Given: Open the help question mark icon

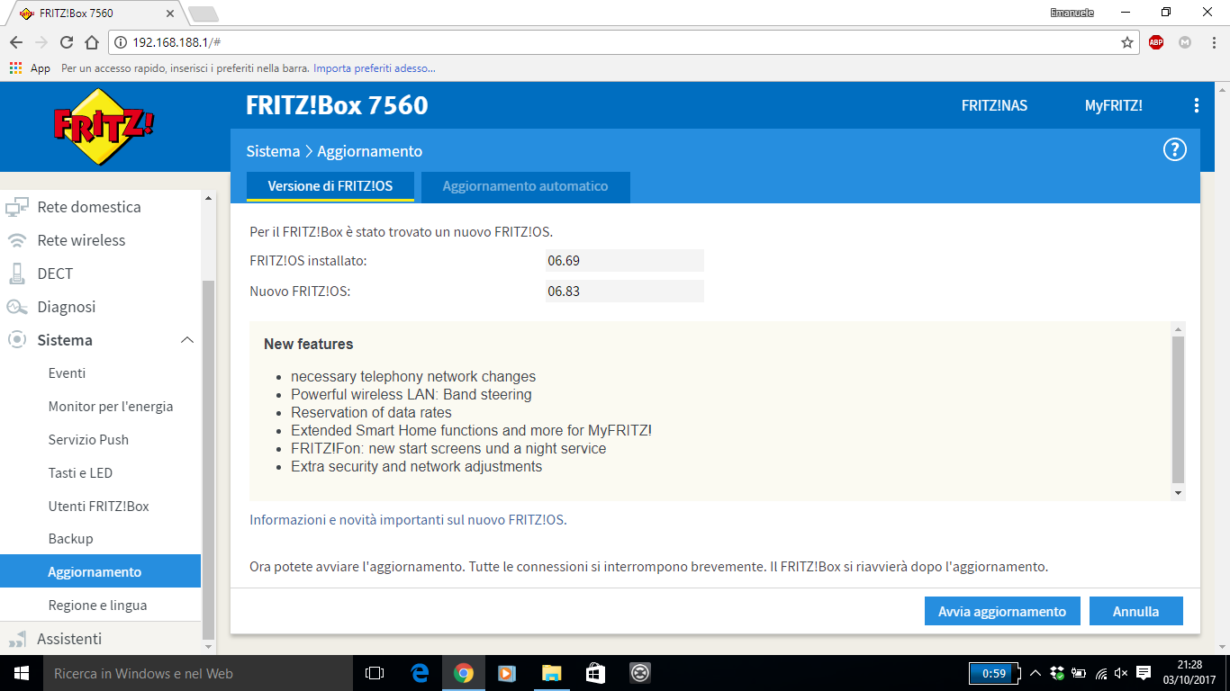Looking at the screenshot, I should pos(1175,150).
